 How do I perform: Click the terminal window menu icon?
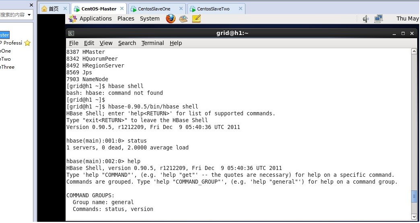tap(71, 33)
